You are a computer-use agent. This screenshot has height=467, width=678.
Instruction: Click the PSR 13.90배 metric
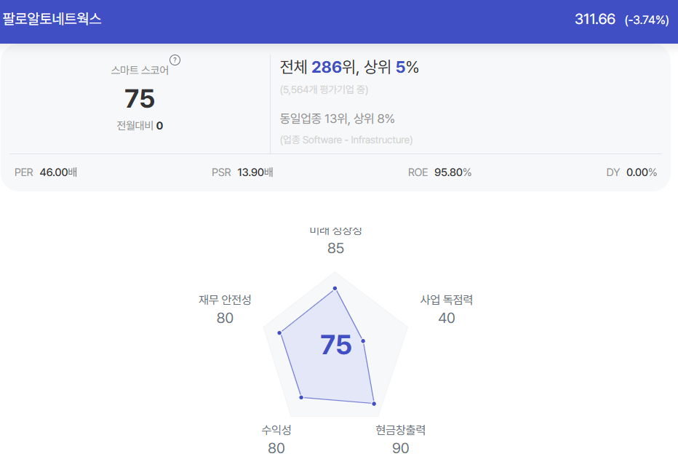pos(242,172)
